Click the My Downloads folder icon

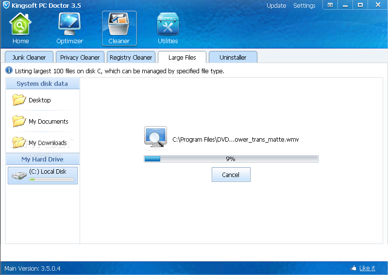[x=19, y=143]
